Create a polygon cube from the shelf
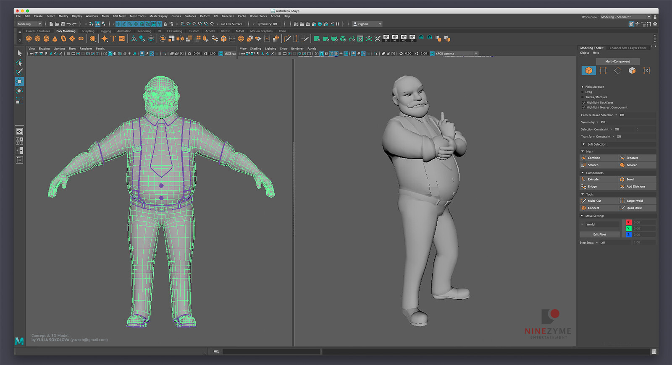 coord(37,39)
